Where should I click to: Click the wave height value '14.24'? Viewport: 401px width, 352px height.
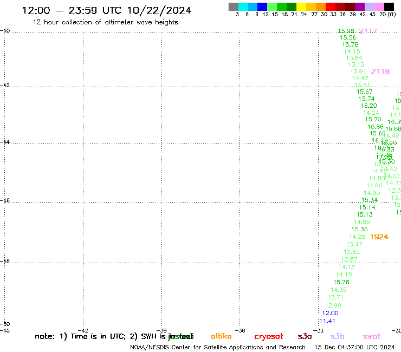coord(371,113)
